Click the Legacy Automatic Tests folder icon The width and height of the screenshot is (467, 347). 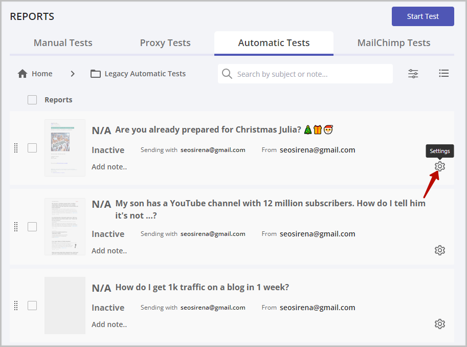(95, 74)
